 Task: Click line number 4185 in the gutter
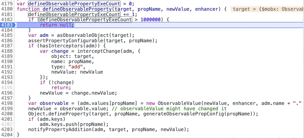coord(7,35)
